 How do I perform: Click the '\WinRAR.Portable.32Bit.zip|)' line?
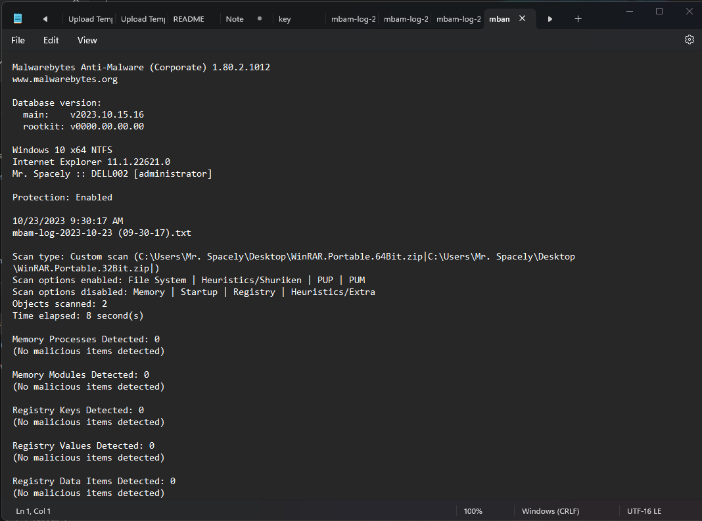[x=86, y=268]
